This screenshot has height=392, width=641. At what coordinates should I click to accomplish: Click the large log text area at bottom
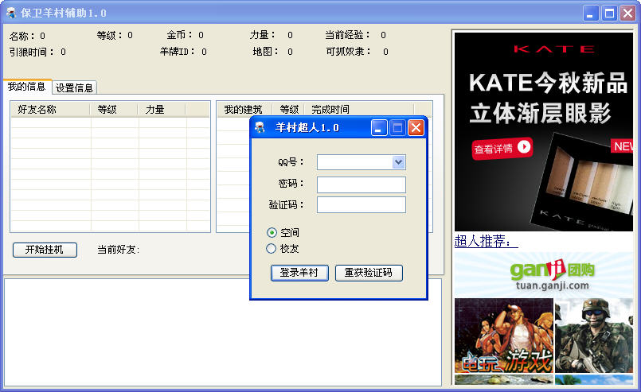pos(223,332)
